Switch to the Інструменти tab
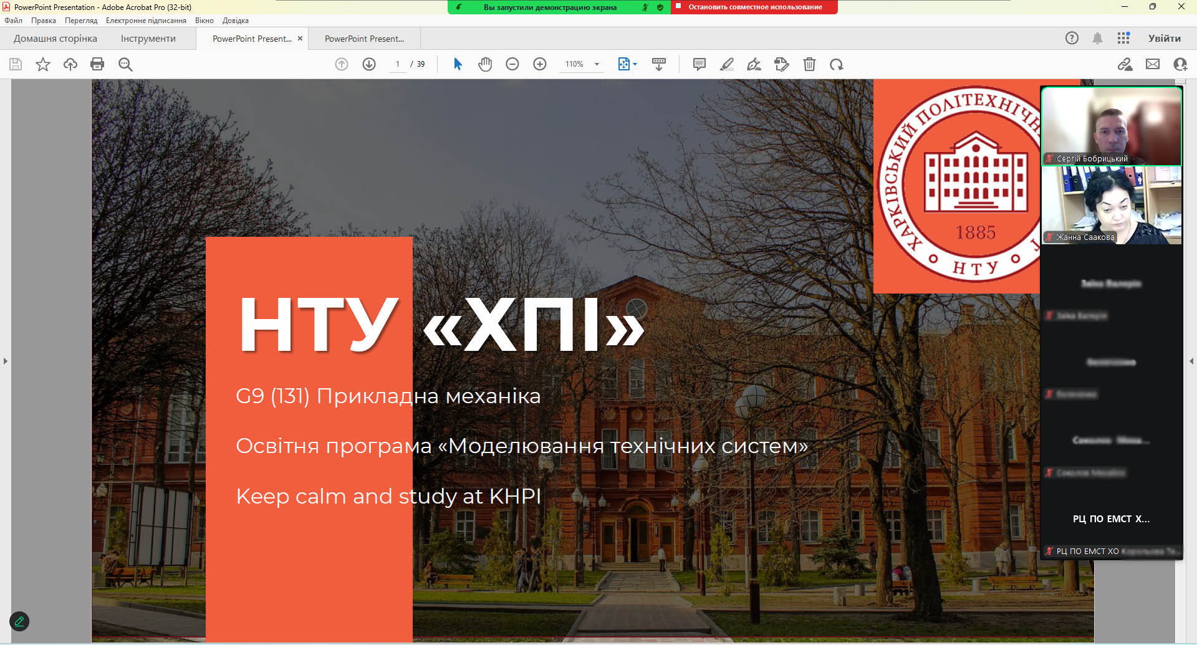The height and width of the screenshot is (645, 1197). coord(148,39)
